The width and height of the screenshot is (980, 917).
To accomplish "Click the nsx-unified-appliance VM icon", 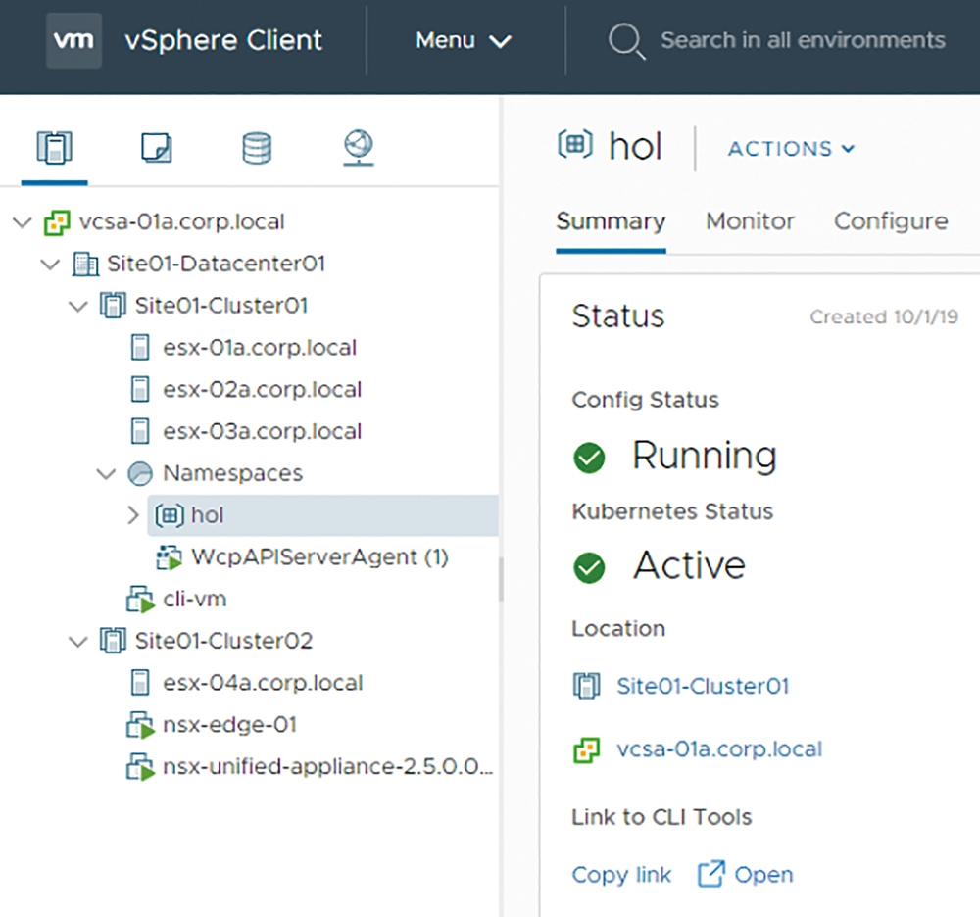I will pyautogui.click(x=140, y=767).
